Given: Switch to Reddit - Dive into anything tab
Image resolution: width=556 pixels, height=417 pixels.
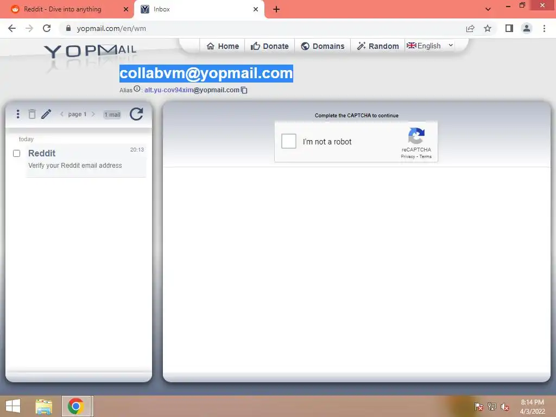Looking at the screenshot, I should point(67,9).
